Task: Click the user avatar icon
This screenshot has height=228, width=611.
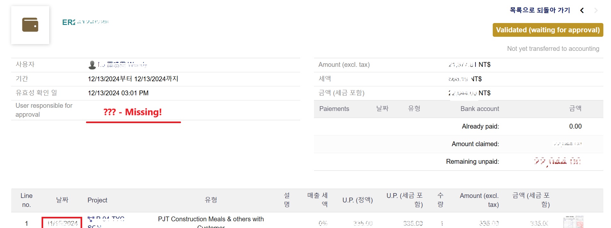Action: [x=92, y=65]
